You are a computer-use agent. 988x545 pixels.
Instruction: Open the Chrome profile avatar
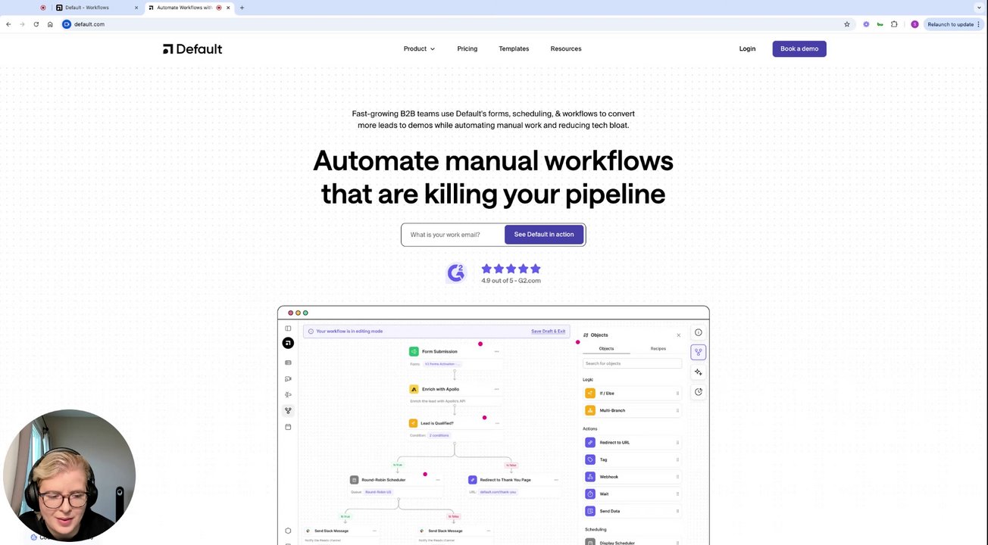(915, 24)
